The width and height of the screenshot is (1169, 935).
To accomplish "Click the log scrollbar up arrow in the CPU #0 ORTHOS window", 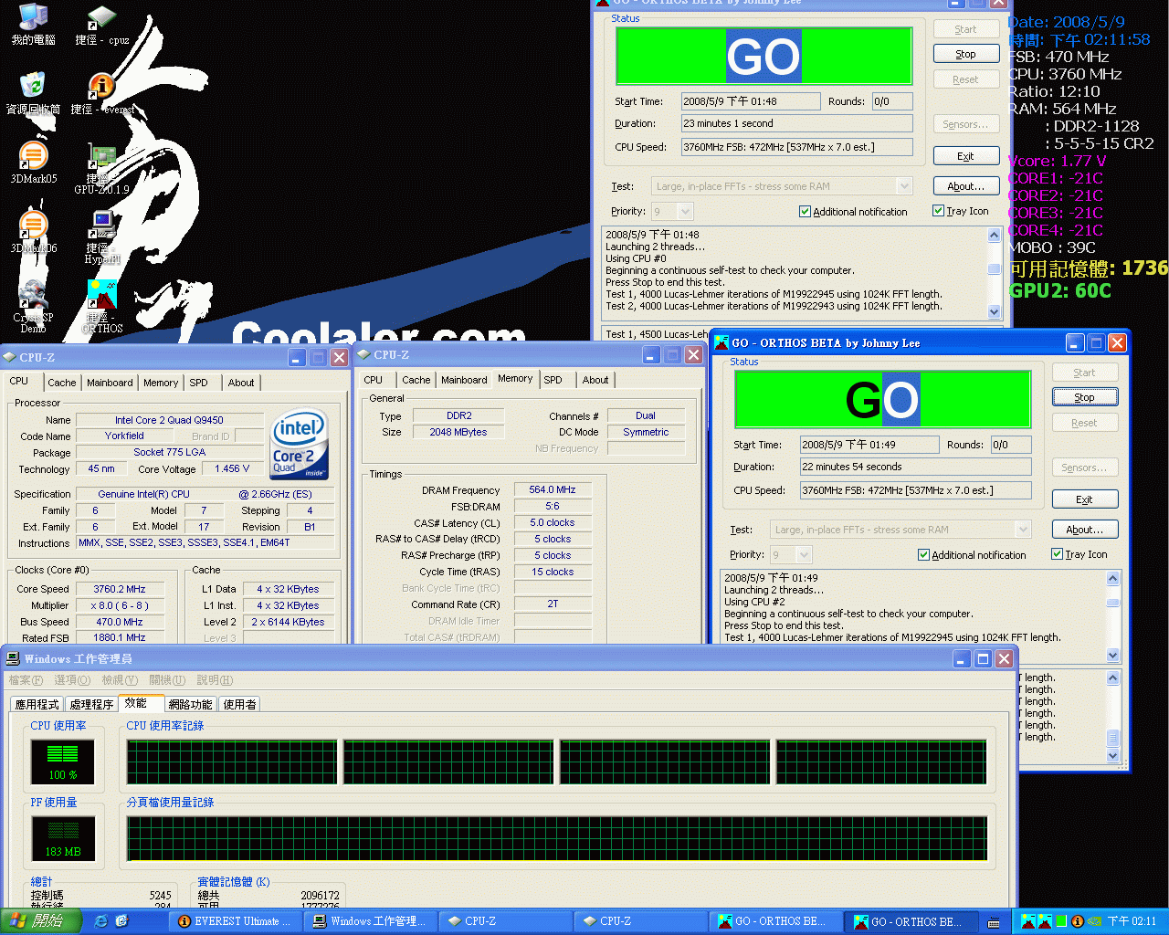I will (x=995, y=235).
